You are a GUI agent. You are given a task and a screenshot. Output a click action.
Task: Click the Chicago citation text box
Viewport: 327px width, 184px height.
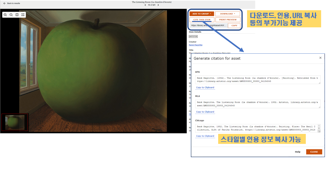click(258, 128)
